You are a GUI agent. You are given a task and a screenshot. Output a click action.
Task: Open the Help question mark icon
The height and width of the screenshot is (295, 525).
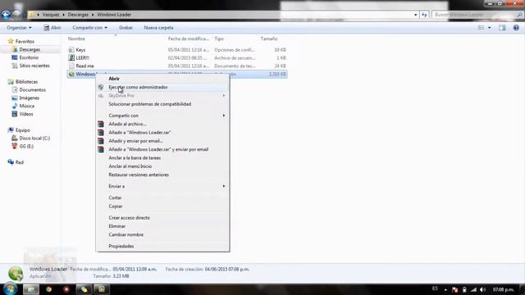coord(516,28)
